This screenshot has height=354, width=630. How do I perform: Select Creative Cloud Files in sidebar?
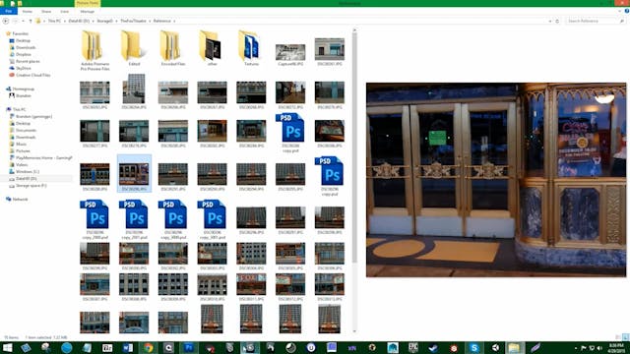tap(30, 75)
